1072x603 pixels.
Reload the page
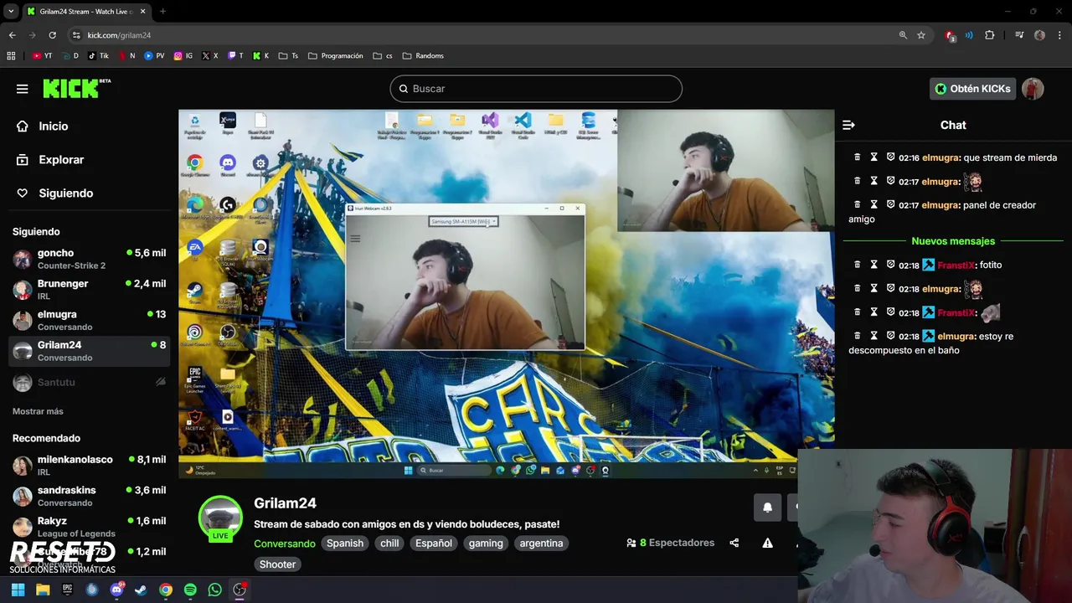tap(52, 35)
